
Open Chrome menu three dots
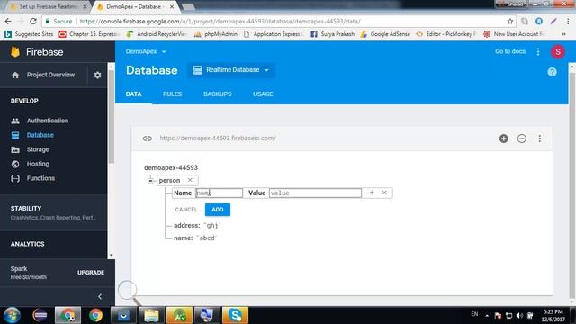pyautogui.click(x=568, y=22)
